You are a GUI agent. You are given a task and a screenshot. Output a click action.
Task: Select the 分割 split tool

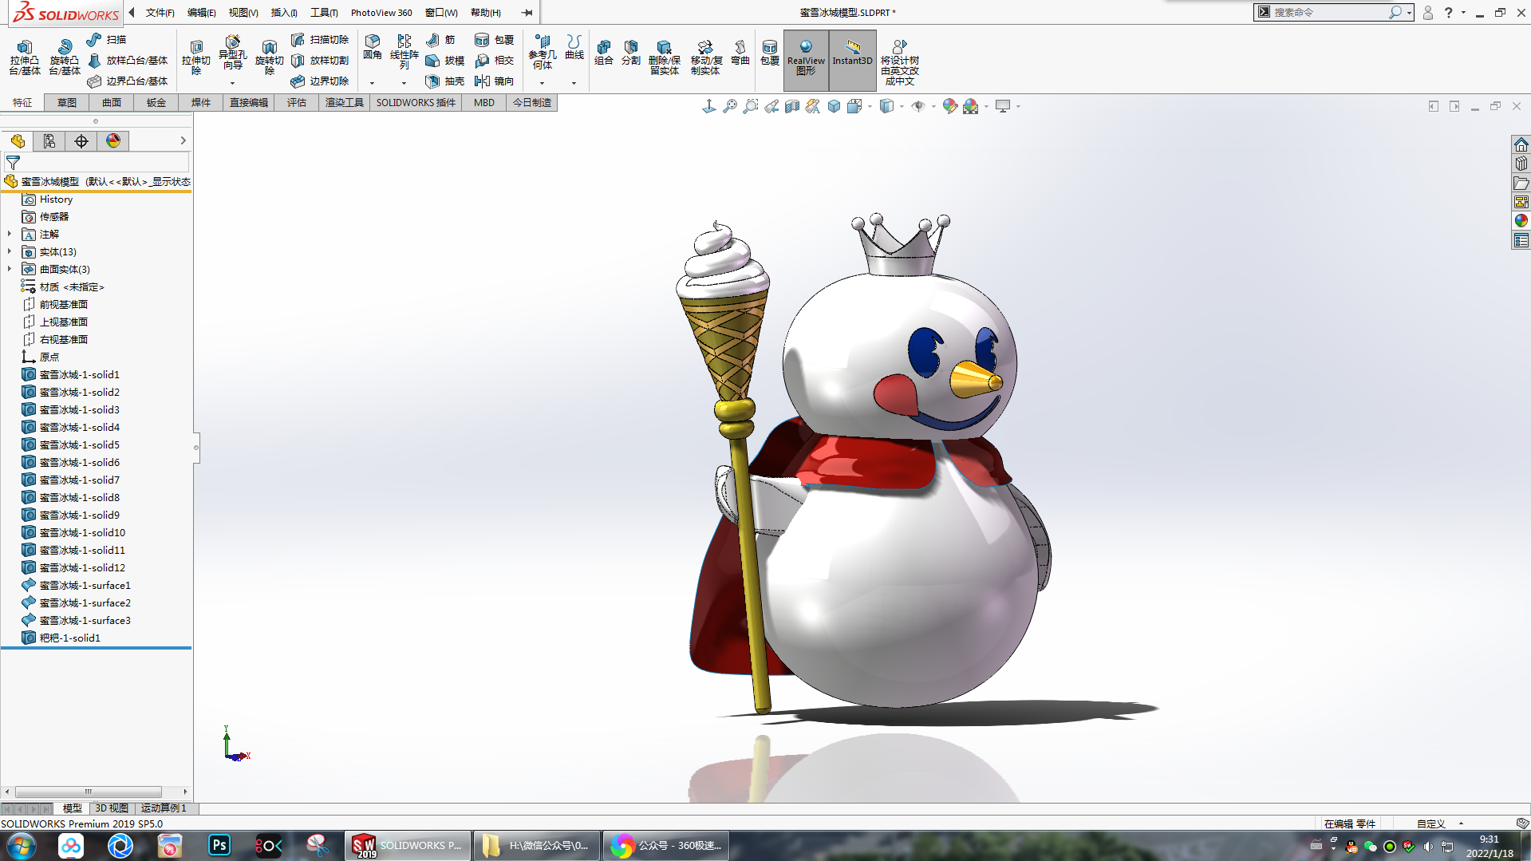(631, 53)
